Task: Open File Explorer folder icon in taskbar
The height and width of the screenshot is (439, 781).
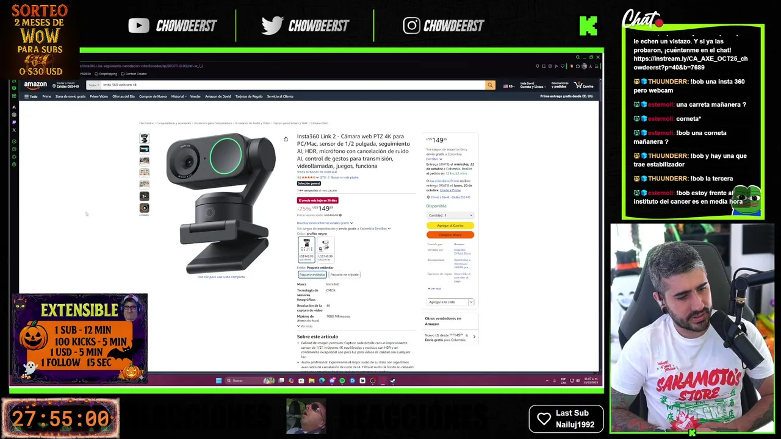Action: 311,380
